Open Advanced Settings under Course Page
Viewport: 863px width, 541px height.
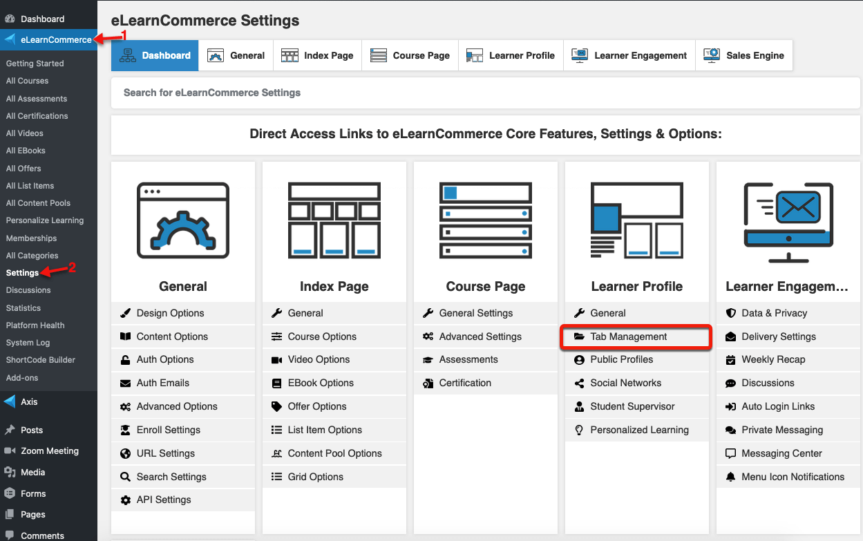[486, 336]
